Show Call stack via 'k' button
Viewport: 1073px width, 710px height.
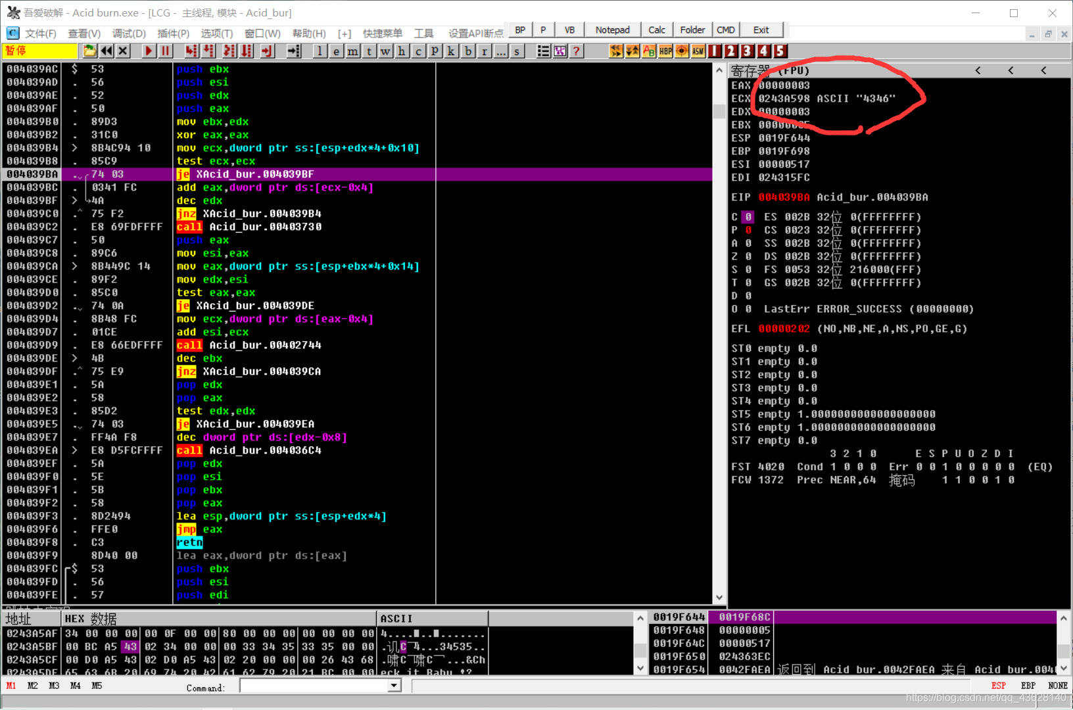click(452, 51)
